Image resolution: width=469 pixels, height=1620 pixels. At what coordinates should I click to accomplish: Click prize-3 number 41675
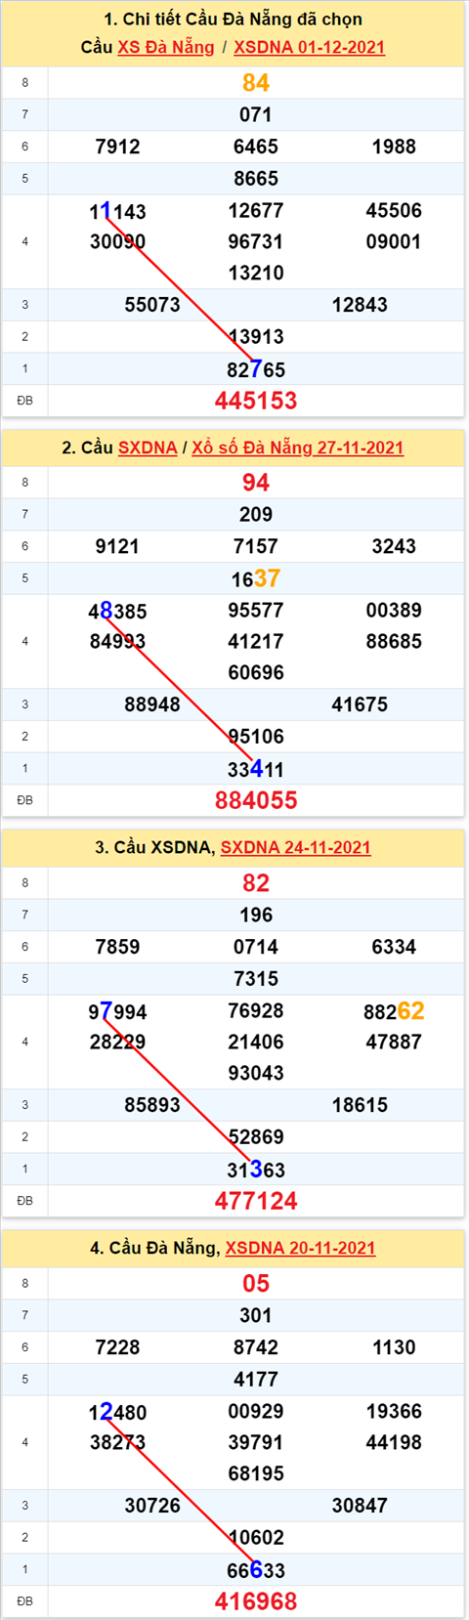pos(360,704)
